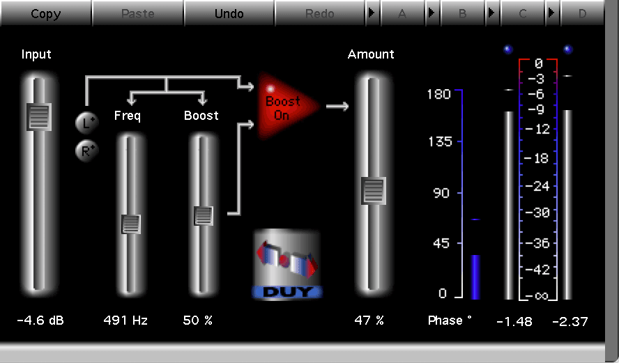Screen dimensions: 619x363
Task: Open the arrow menu before preset B
Action: 432,13
